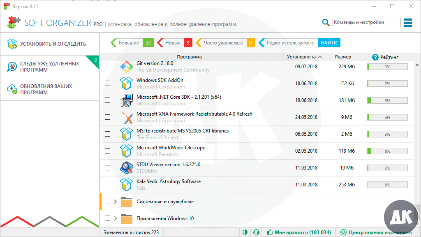This screenshot has width=421, height=237.
Task: Check the STDU Viewer checkbox
Action: 107,168
